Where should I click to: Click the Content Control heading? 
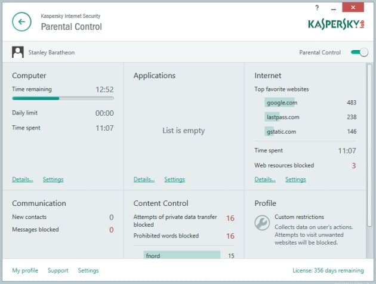click(161, 203)
